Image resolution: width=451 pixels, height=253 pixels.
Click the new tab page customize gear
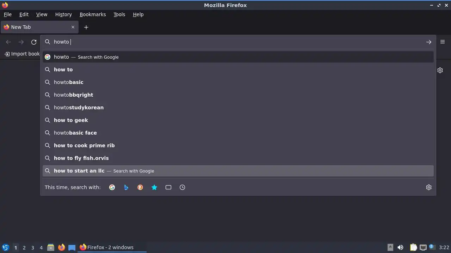440,70
